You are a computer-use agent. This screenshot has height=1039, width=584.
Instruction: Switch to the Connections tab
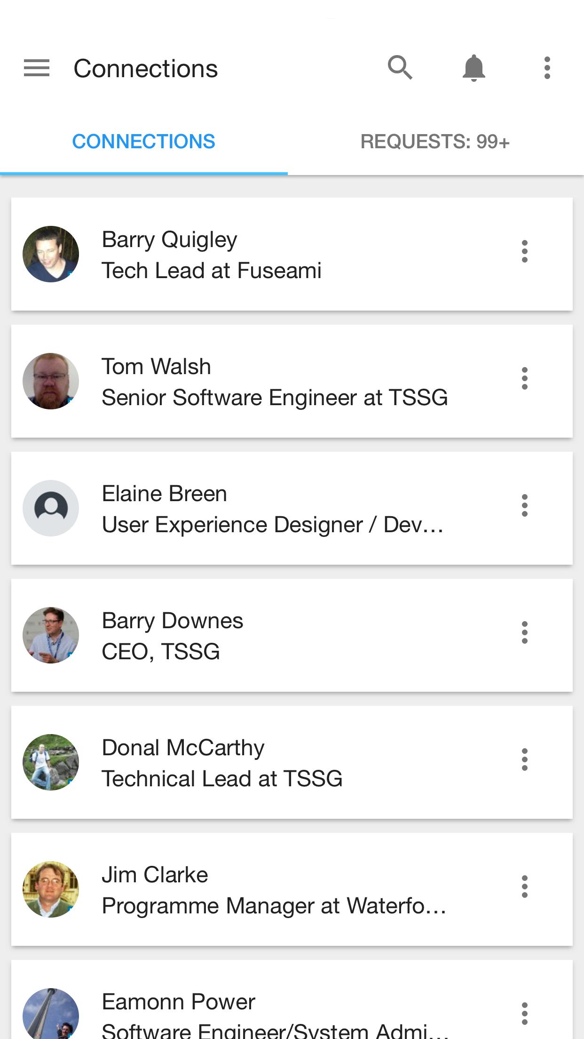point(144,142)
